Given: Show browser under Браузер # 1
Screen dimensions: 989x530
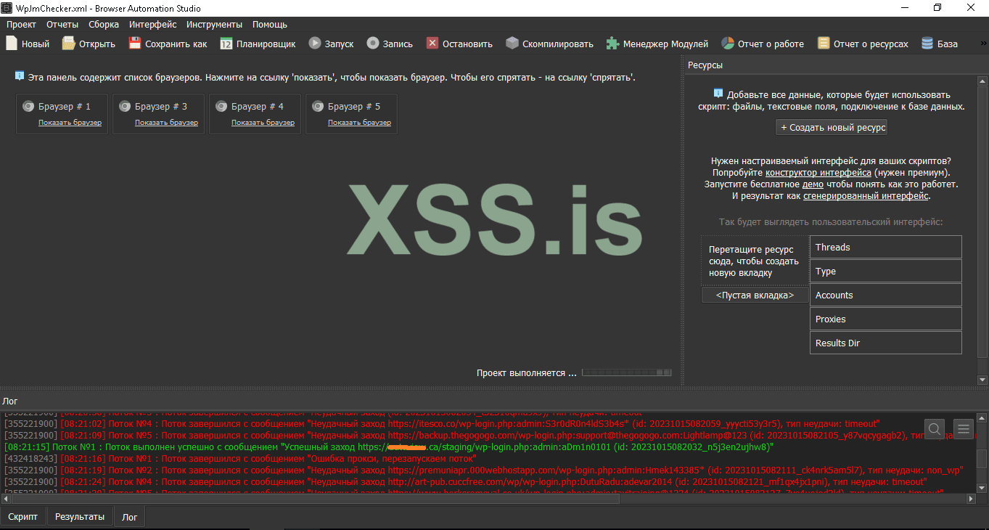Looking at the screenshot, I should [70, 123].
